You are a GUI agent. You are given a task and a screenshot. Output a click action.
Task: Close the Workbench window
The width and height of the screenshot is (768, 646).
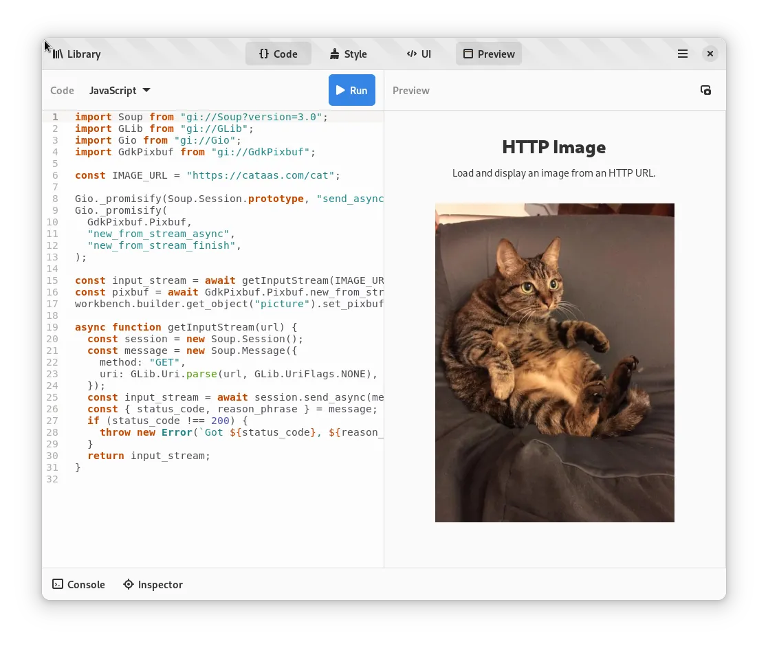coord(710,54)
